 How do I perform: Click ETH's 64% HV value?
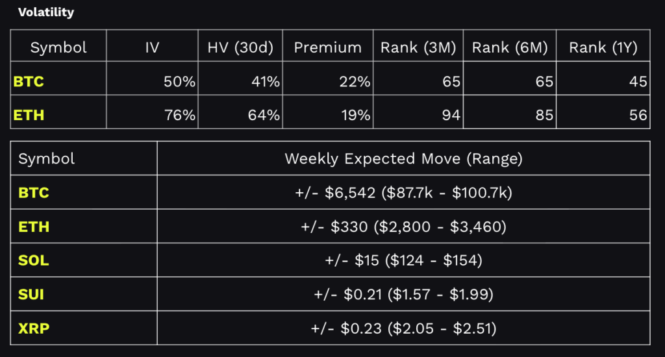(266, 115)
